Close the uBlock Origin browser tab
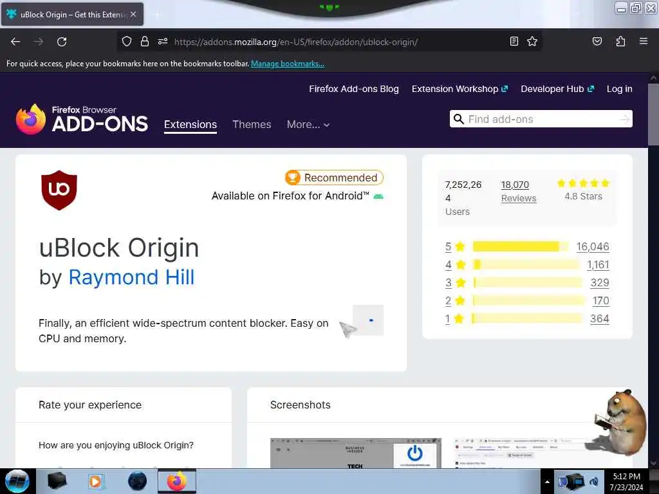 [133, 14]
